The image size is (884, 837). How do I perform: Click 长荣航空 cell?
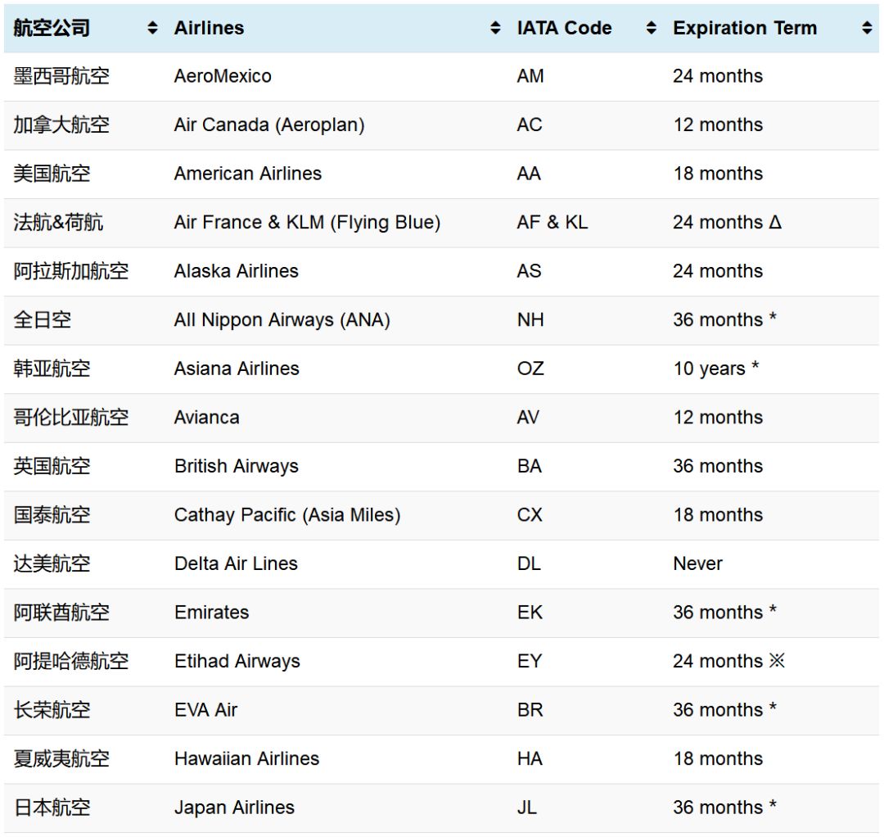(x=52, y=710)
